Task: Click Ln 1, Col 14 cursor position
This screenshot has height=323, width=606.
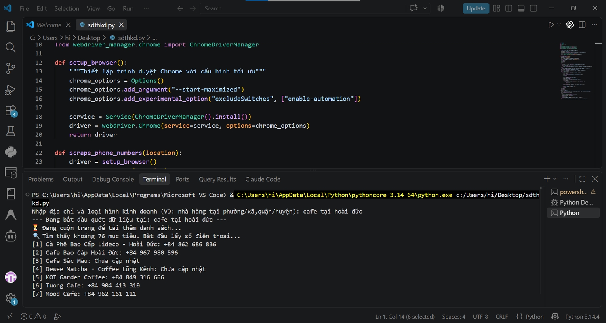Action: (x=405, y=317)
